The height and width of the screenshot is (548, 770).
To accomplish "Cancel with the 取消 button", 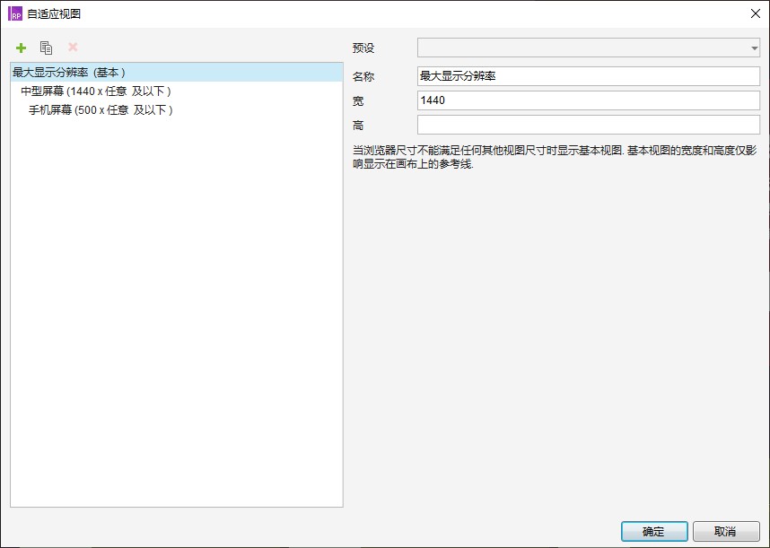I will pyautogui.click(x=726, y=531).
